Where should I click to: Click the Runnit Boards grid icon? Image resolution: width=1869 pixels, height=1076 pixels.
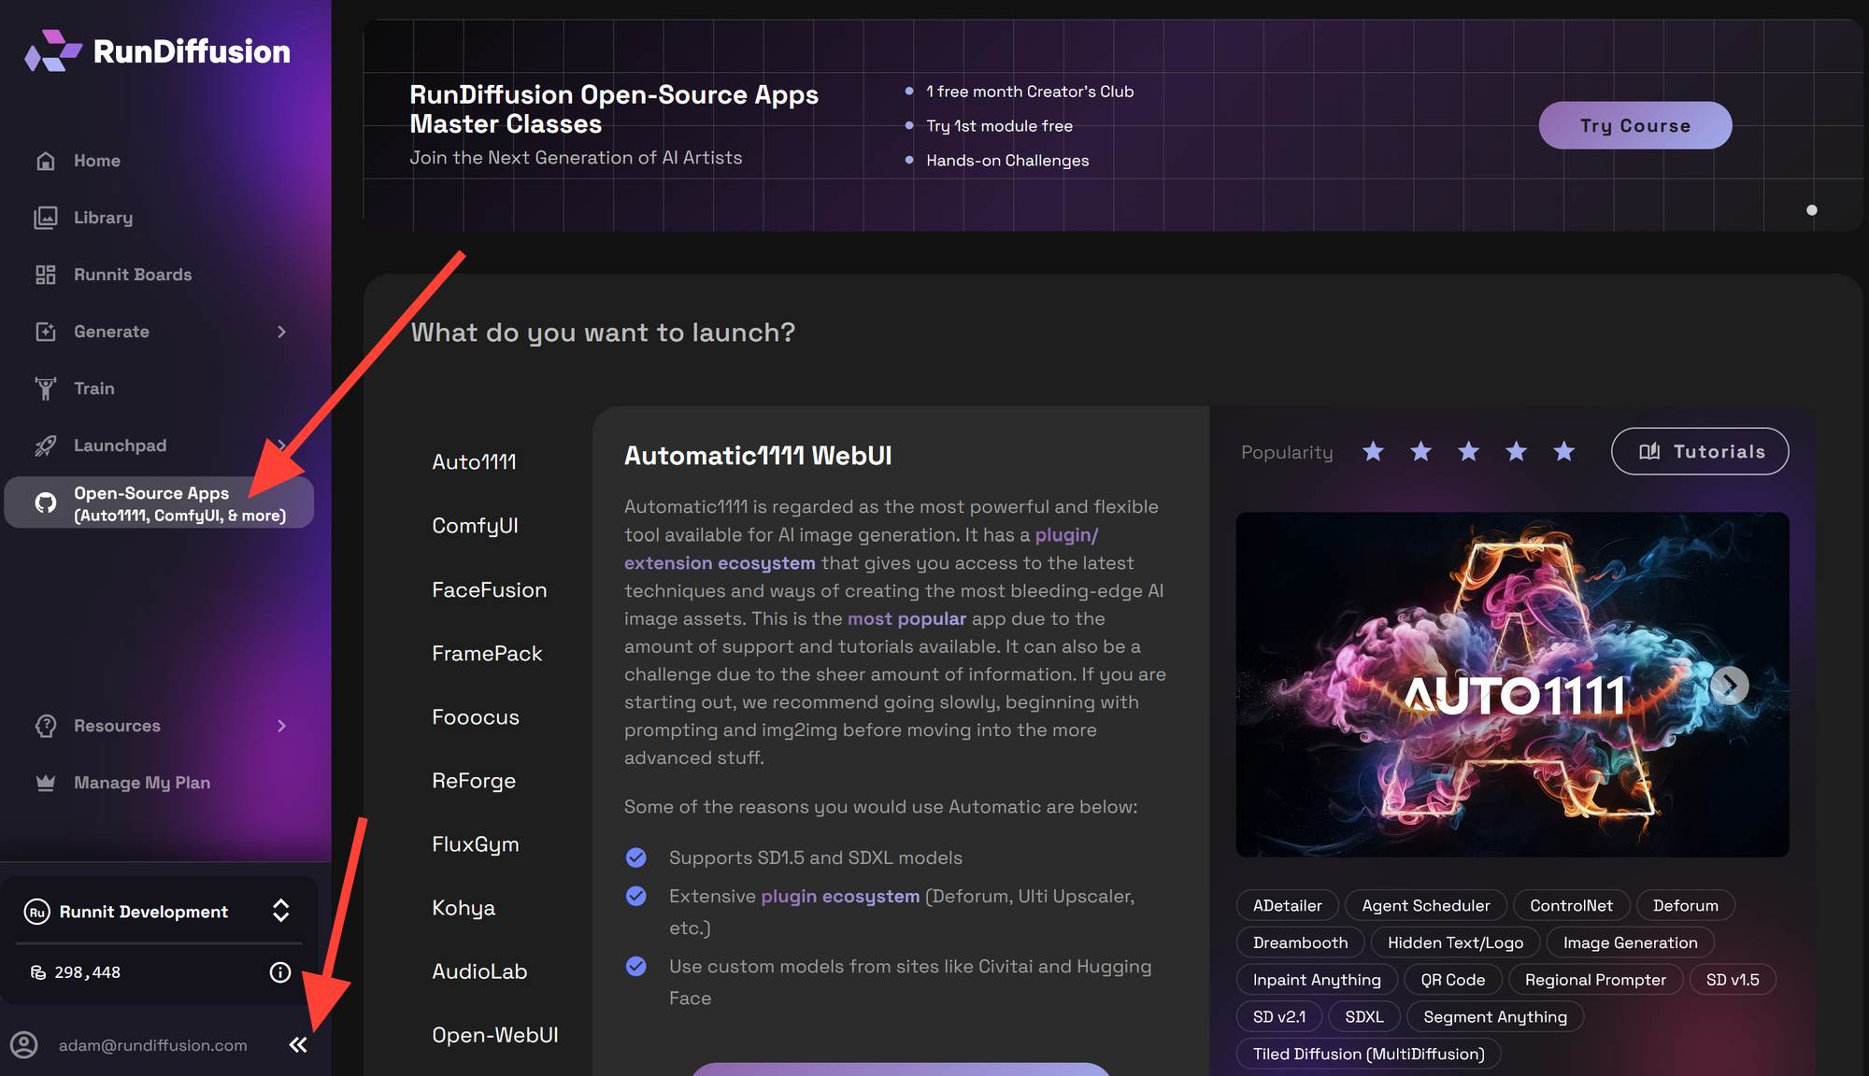[x=46, y=275]
